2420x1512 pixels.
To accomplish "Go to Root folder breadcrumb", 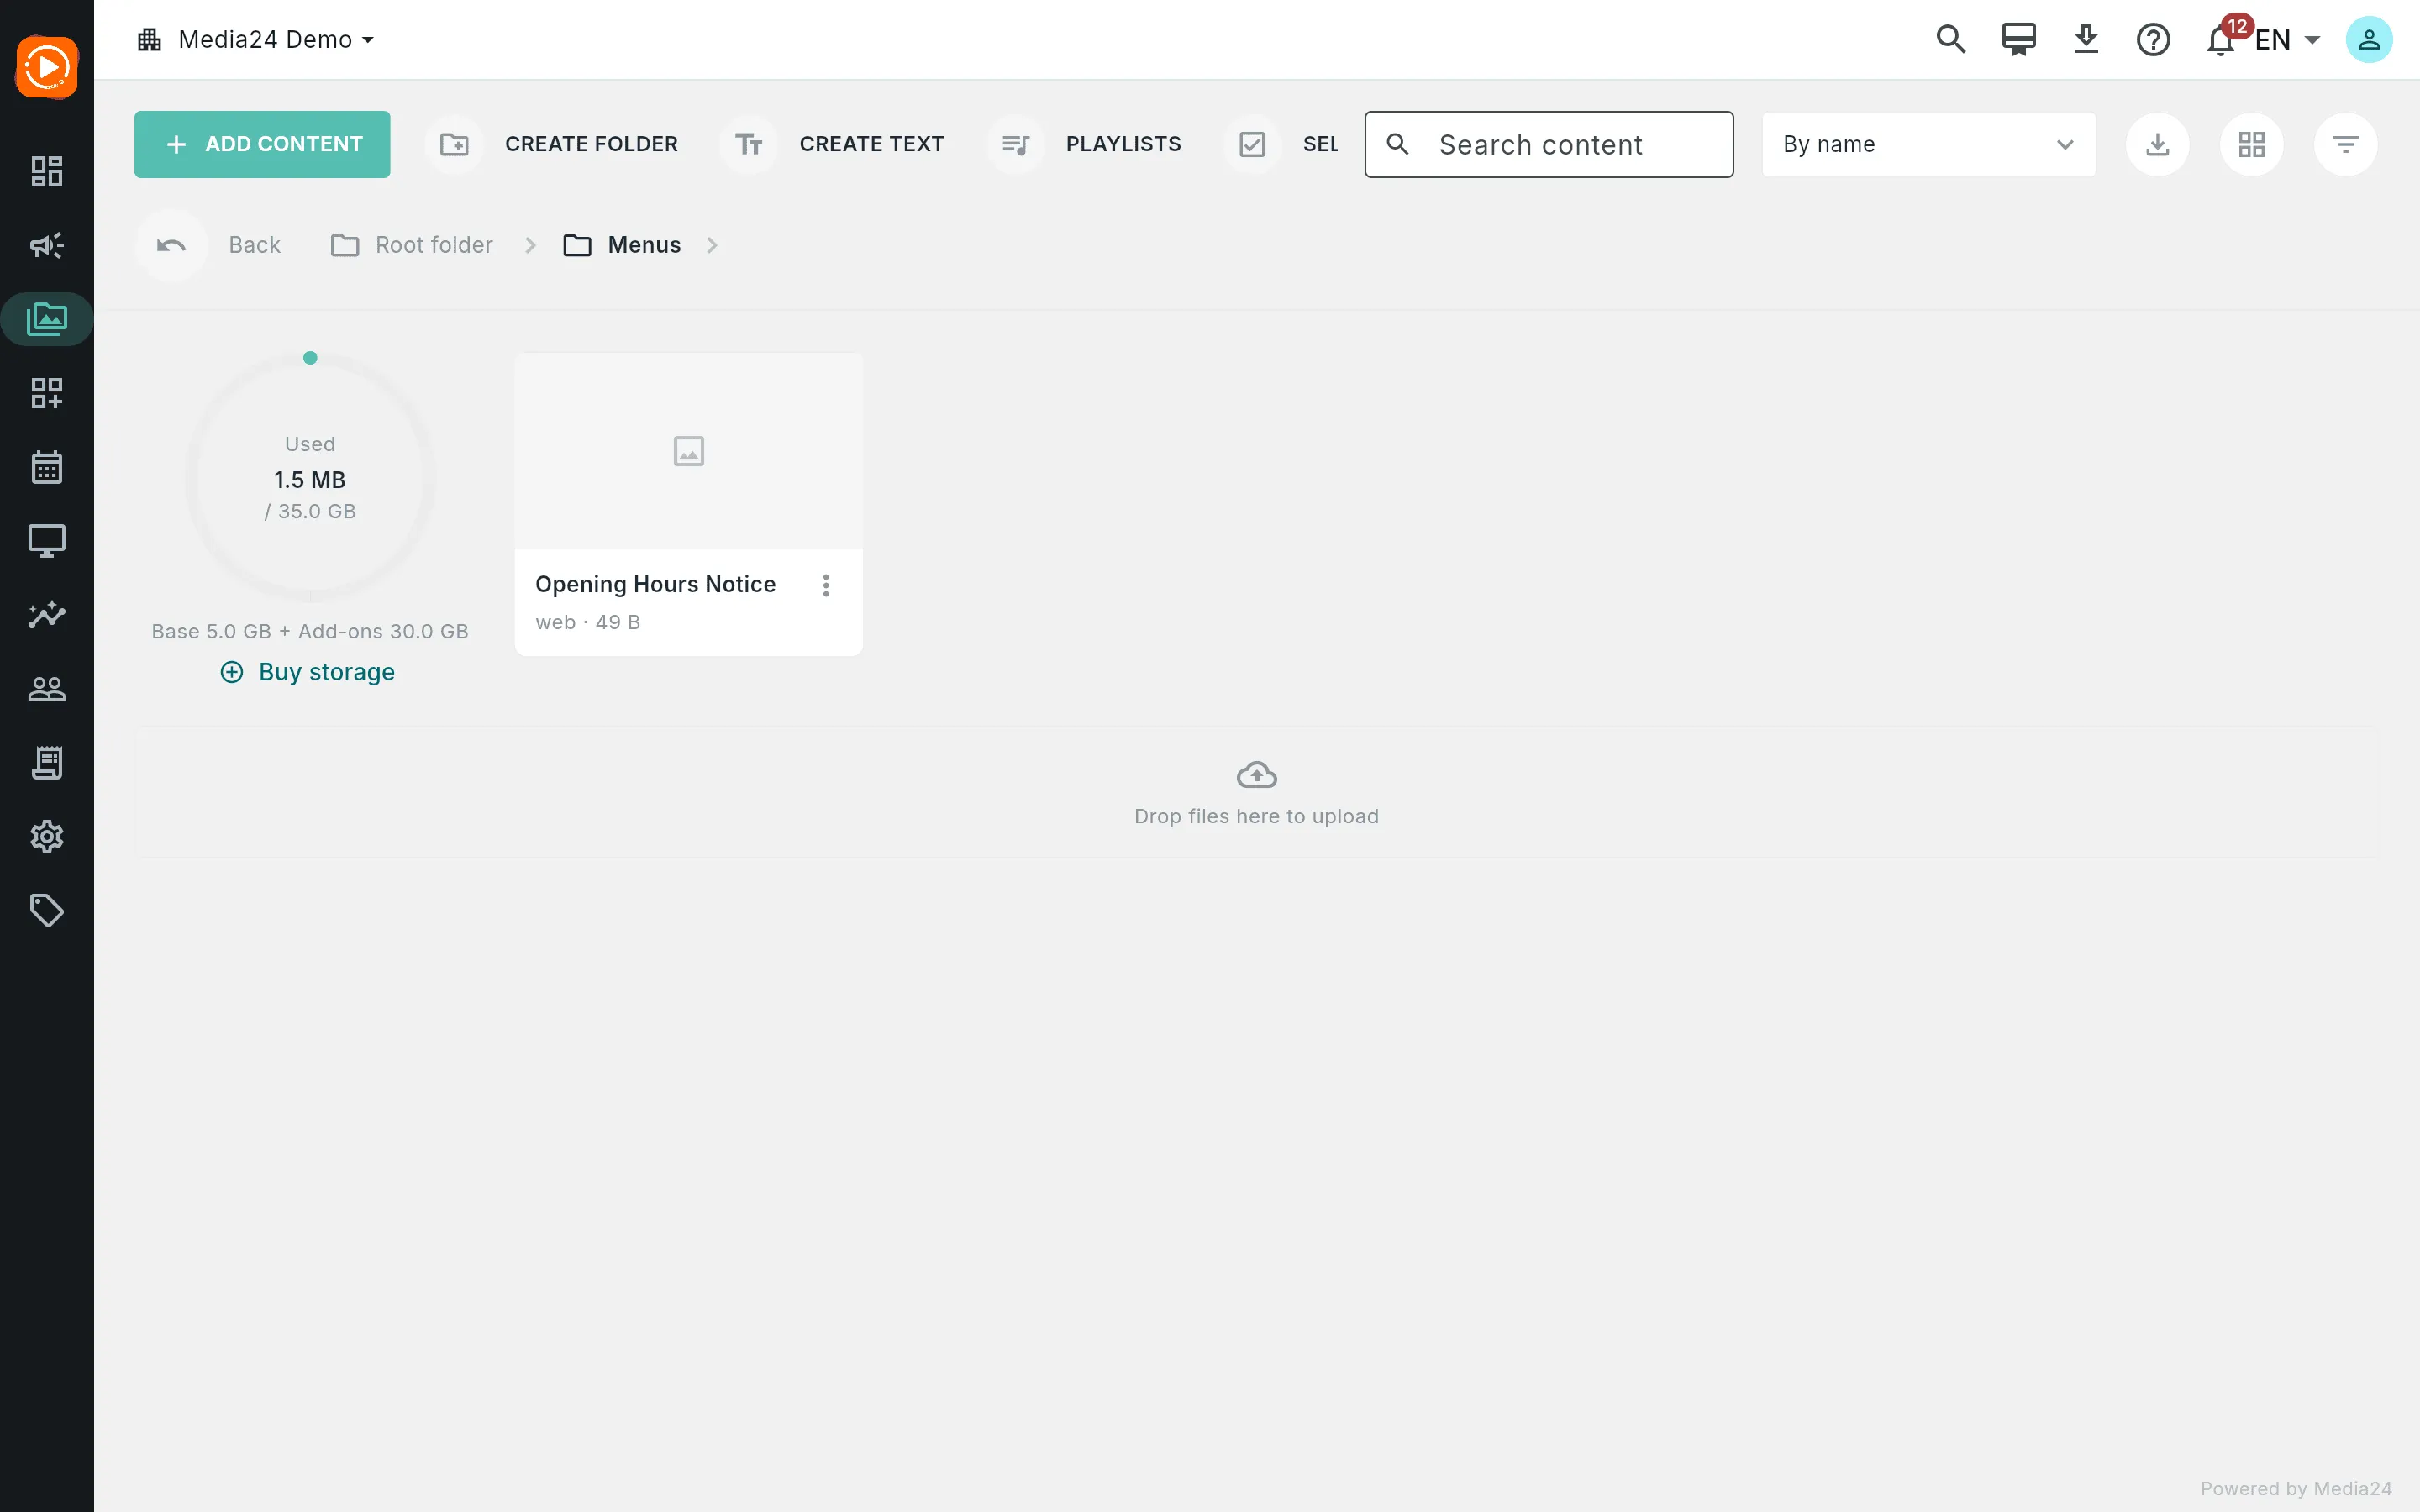I will 412,245.
